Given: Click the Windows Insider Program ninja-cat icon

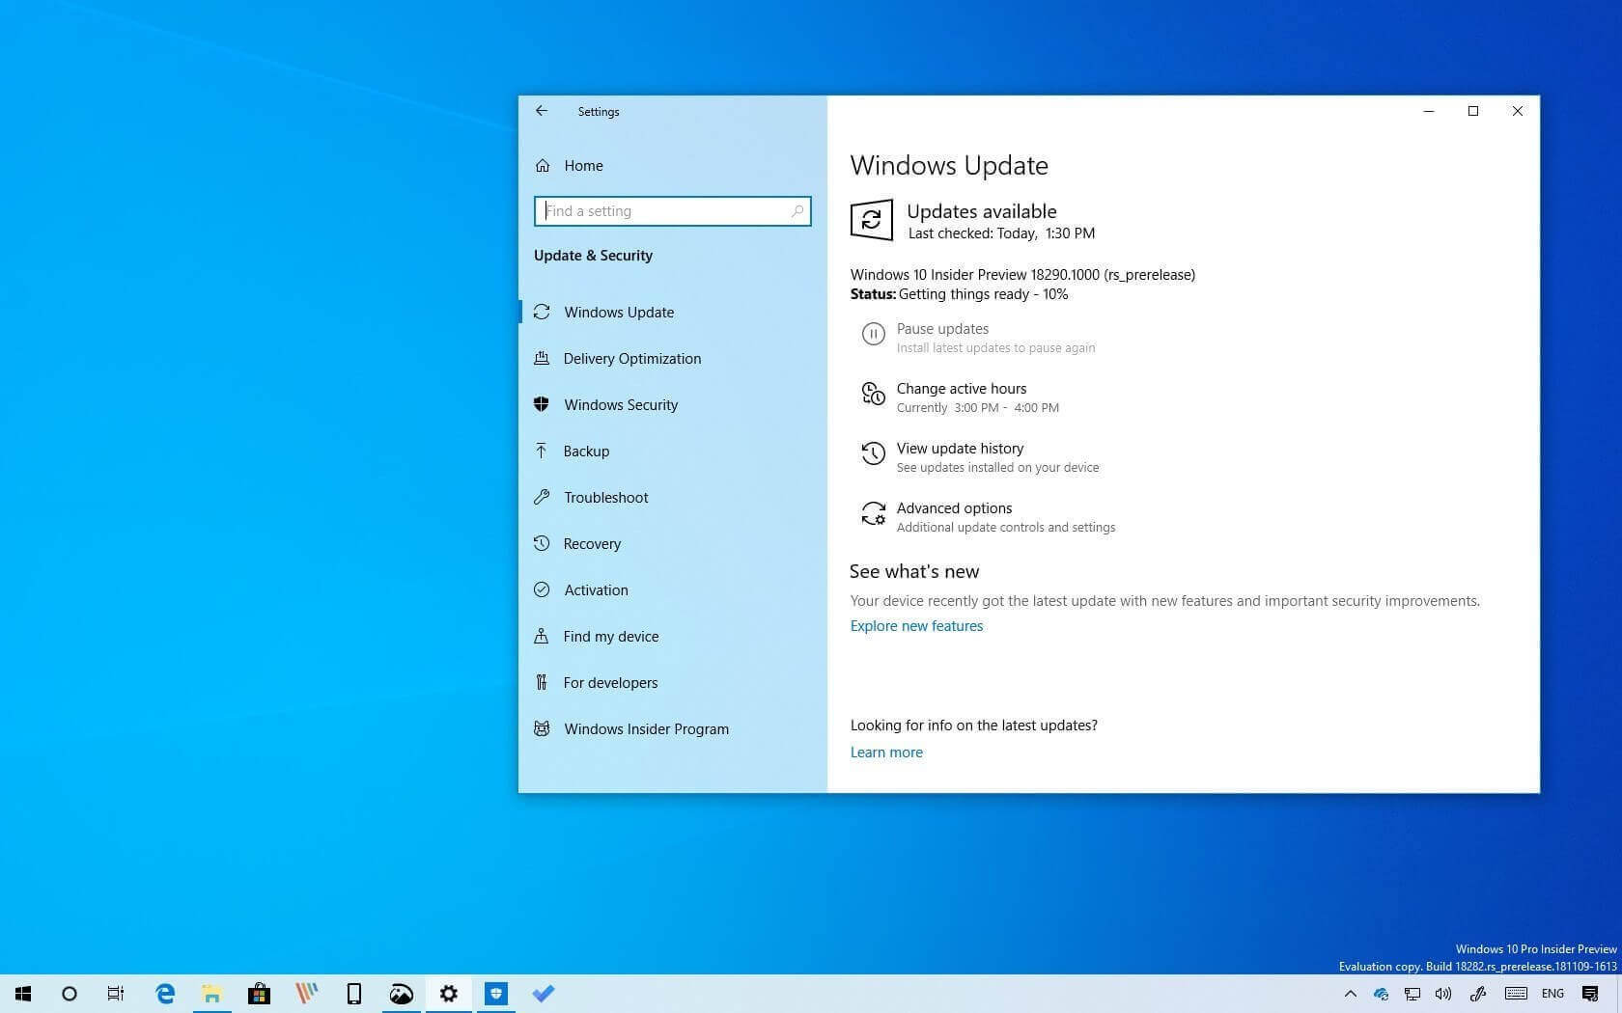Looking at the screenshot, I should (x=542, y=728).
